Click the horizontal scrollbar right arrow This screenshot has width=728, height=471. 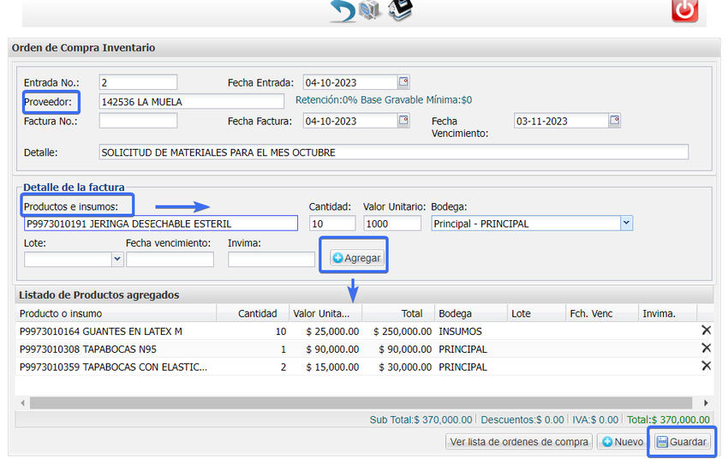(706, 402)
